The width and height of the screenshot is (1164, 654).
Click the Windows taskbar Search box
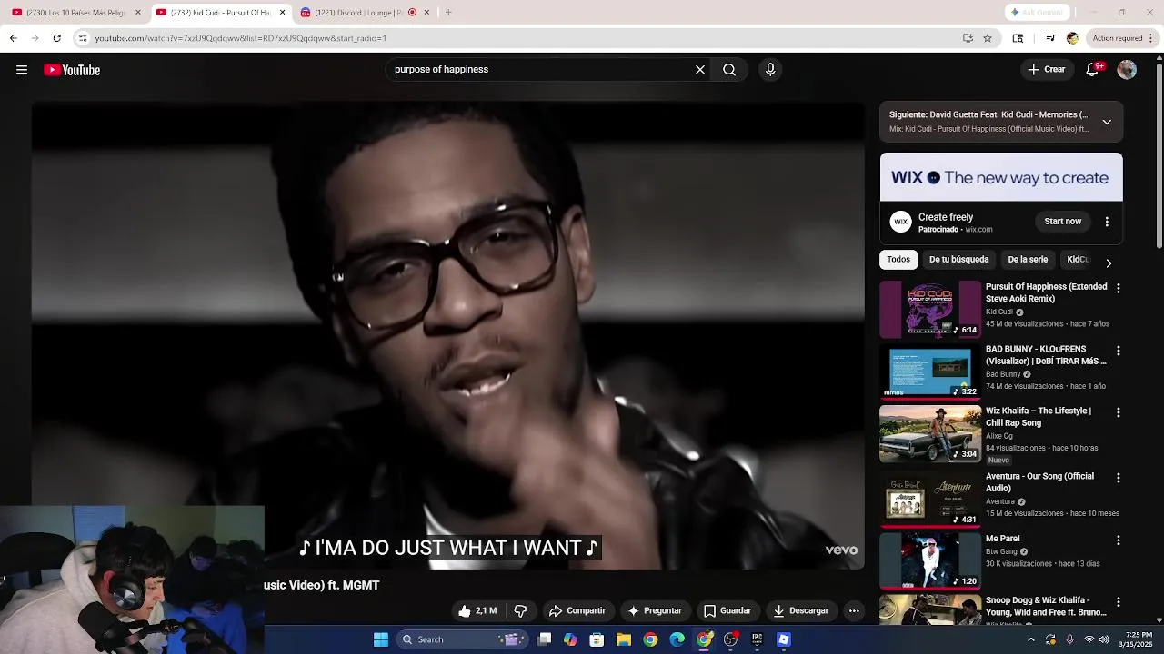pos(464,639)
